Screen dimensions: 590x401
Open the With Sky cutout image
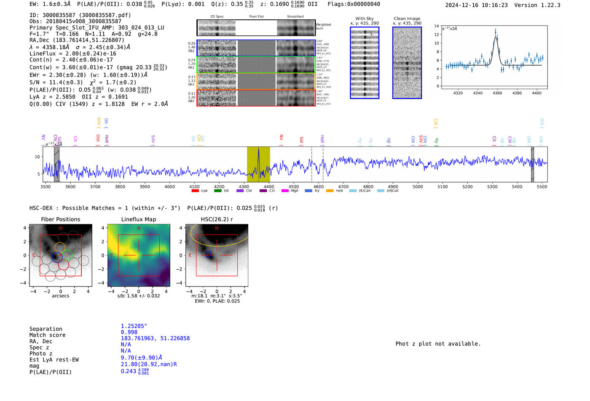pos(365,63)
